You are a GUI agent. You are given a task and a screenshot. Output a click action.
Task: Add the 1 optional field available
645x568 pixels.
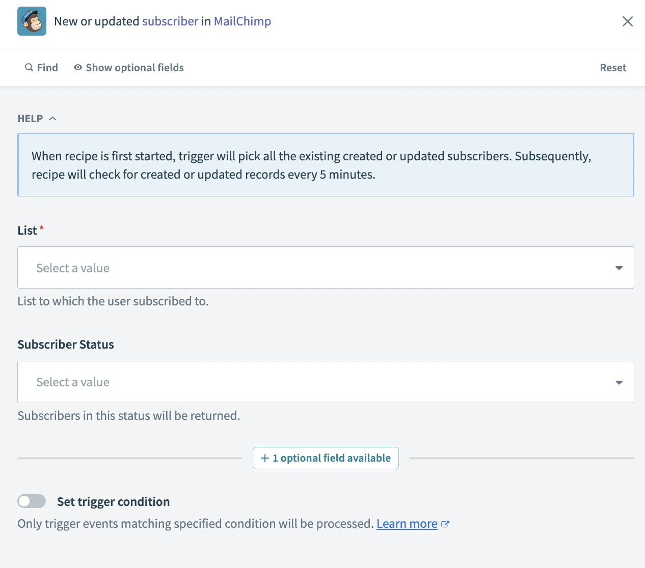click(x=331, y=458)
